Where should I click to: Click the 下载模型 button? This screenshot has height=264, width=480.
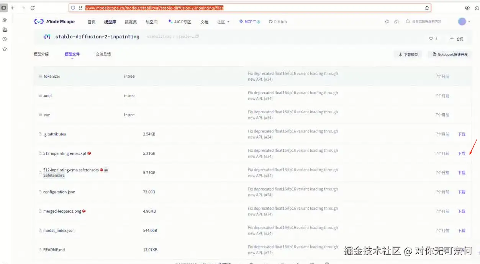tap(408, 54)
